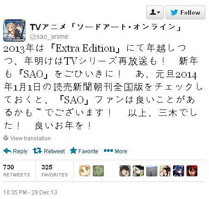This screenshot has height=199, width=209.
Task: View the 730 retweets list
Action: 17,170
